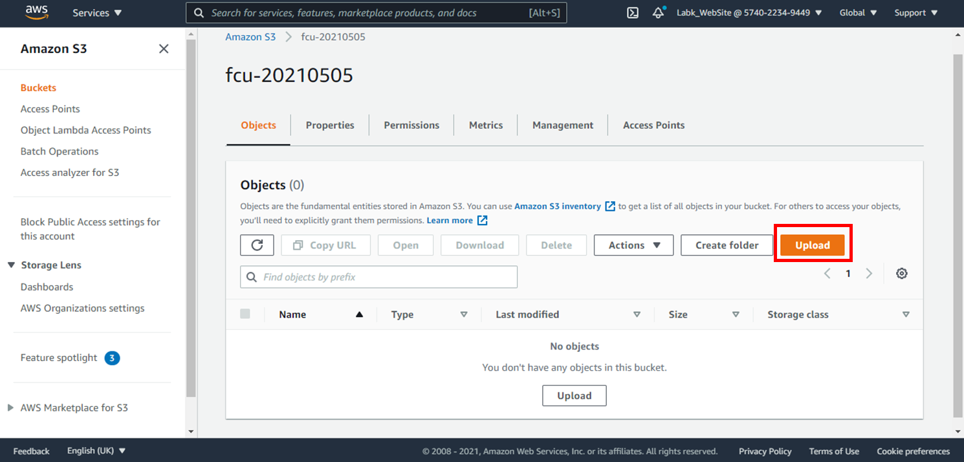Image resolution: width=964 pixels, height=462 pixels.
Task: Open Object Lambda Access Points link
Action: point(86,130)
